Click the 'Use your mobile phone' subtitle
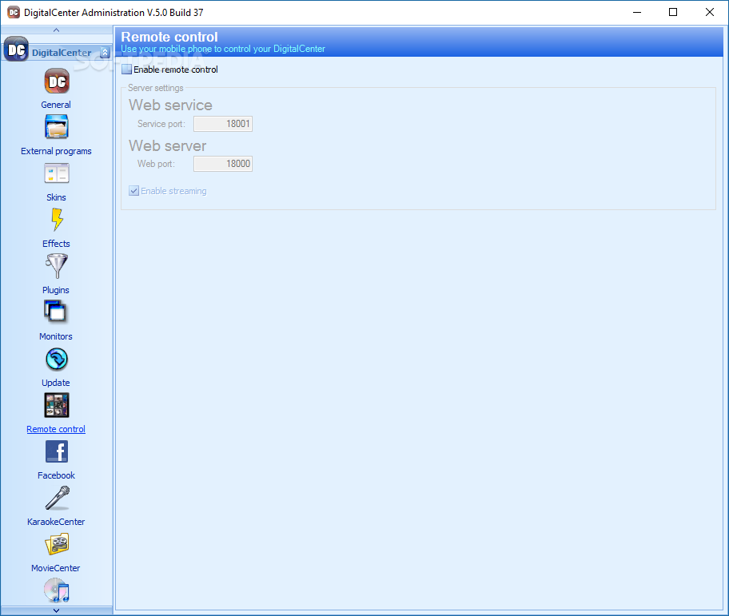Viewport: 729px width, 616px height. coord(223,49)
